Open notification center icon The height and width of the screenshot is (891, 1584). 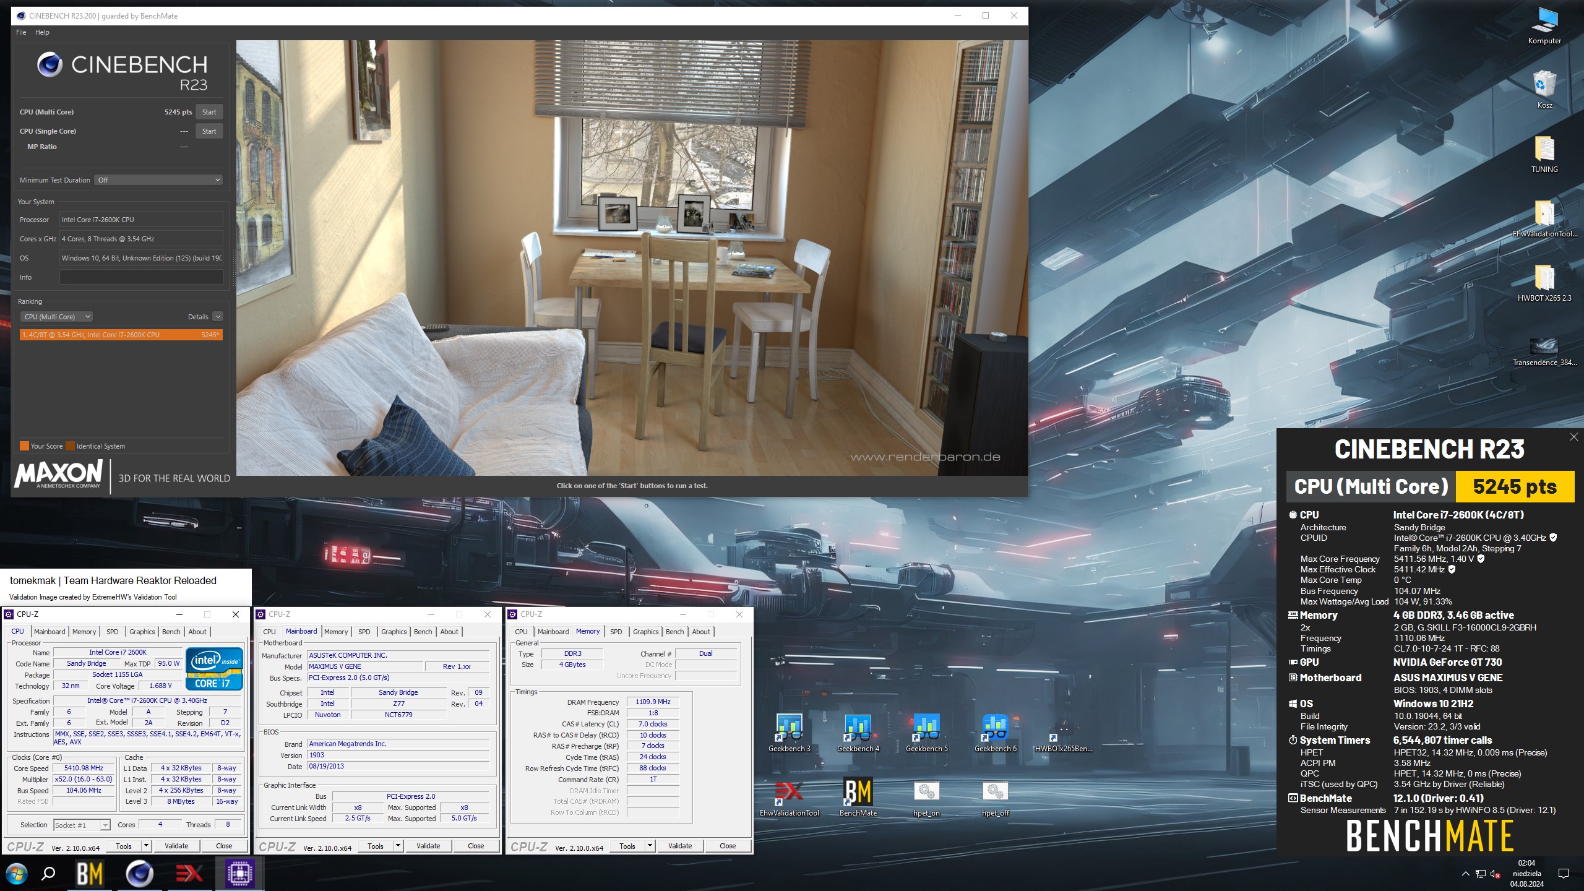1564,874
